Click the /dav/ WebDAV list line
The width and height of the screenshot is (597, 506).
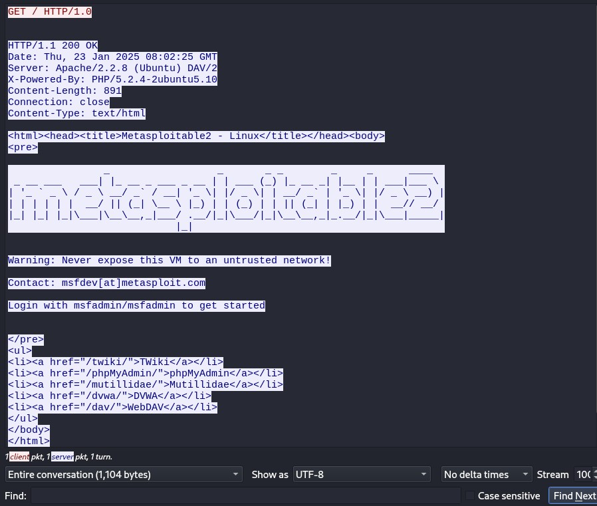[113, 407]
